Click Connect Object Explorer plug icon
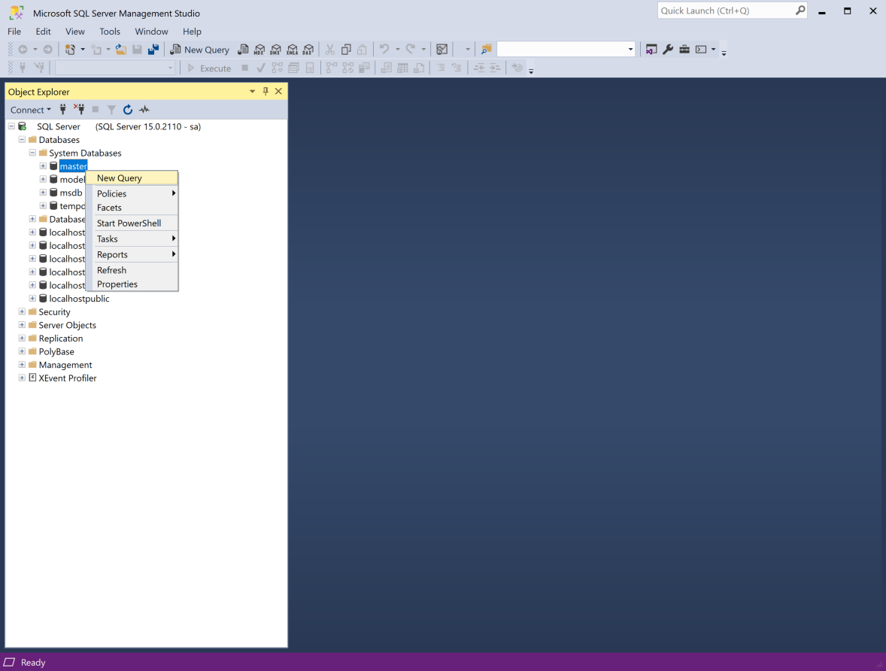 (62, 110)
